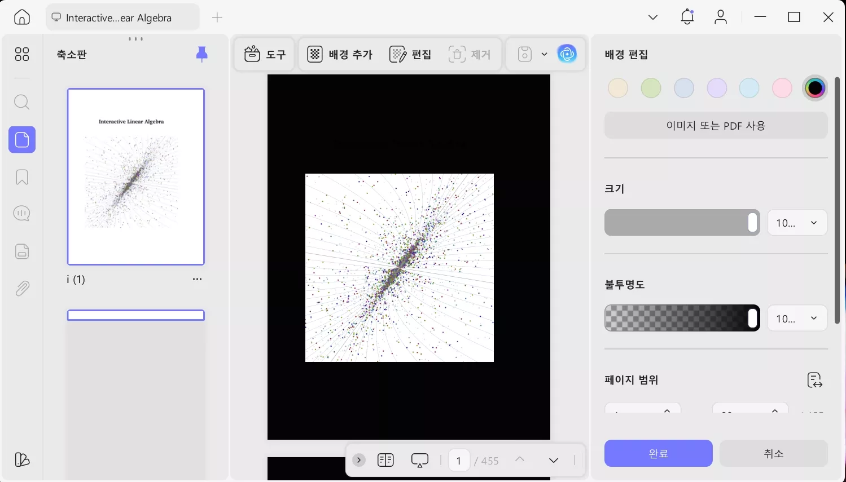
Task: Confirm background changes with 완료 button
Action: click(658, 453)
